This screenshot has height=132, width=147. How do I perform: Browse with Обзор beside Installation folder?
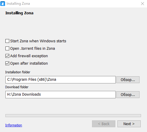click(x=128, y=80)
